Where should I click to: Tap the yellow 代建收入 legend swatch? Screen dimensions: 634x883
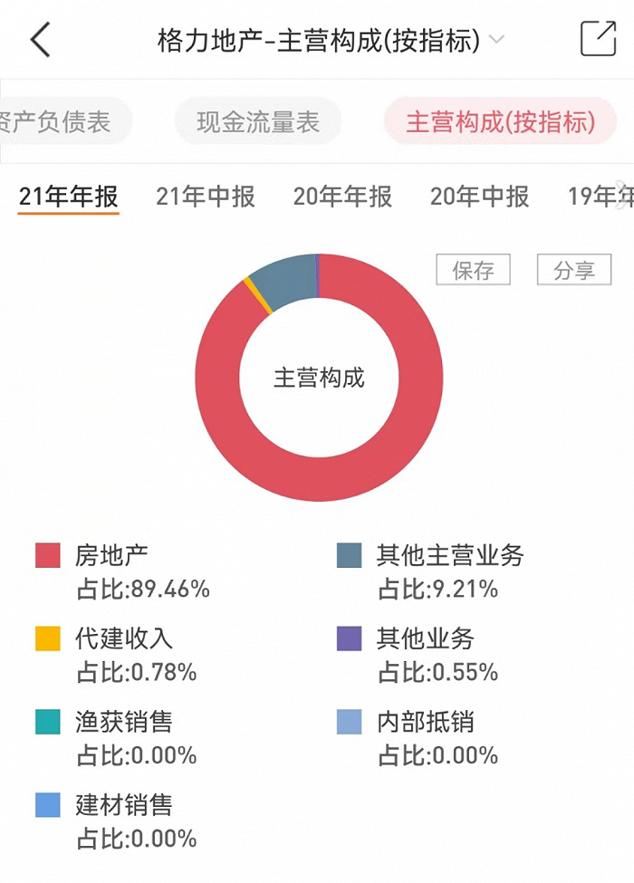(x=48, y=638)
